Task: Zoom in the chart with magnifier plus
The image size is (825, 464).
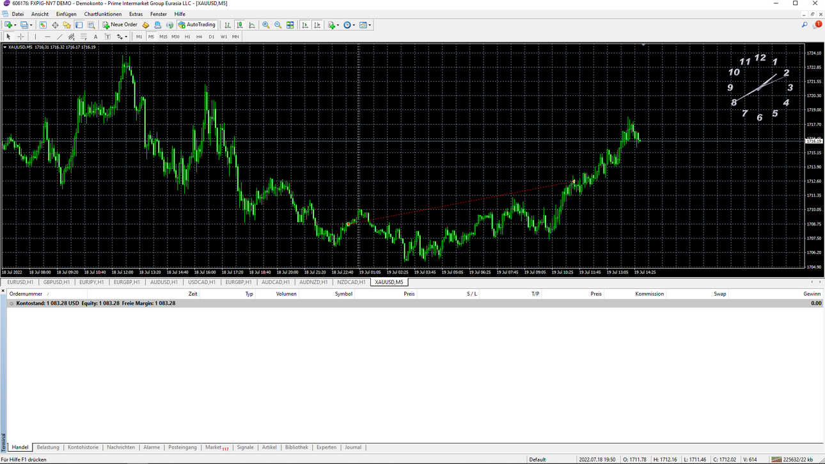Action: tap(266, 25)
